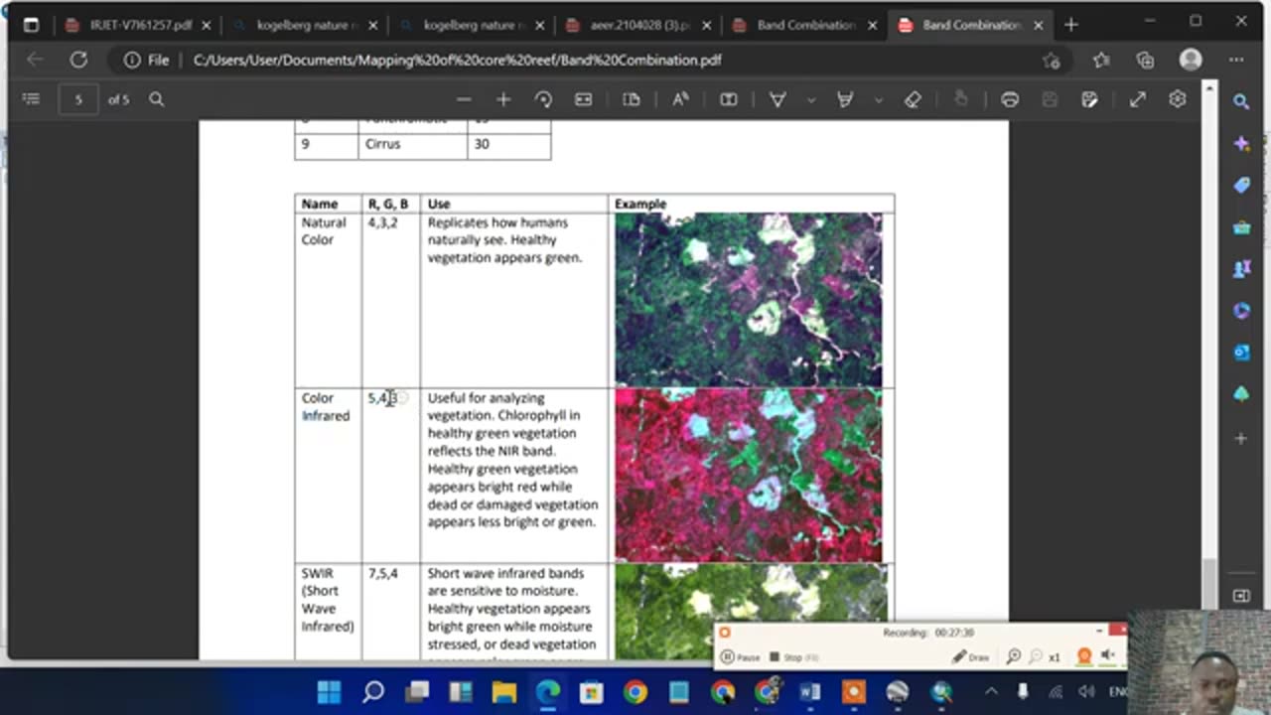Viewport: 1271px width, 715px height.
Task: Open the Outlook sidebar icon
Action: point(1241,353)
